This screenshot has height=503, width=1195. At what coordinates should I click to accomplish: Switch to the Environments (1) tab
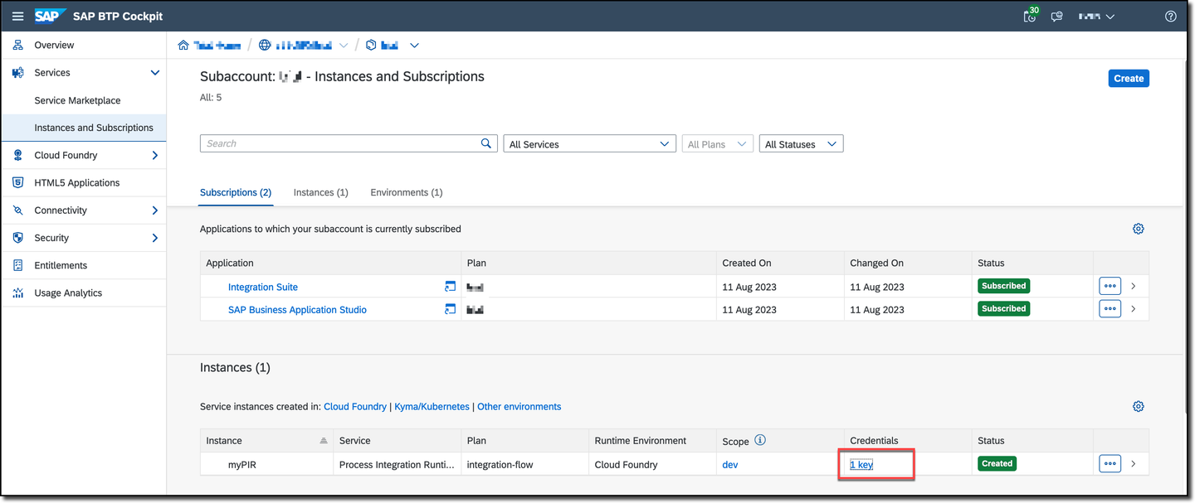407,192
